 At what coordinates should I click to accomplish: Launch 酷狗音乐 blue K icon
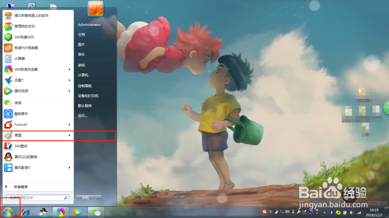click(8, 114)
